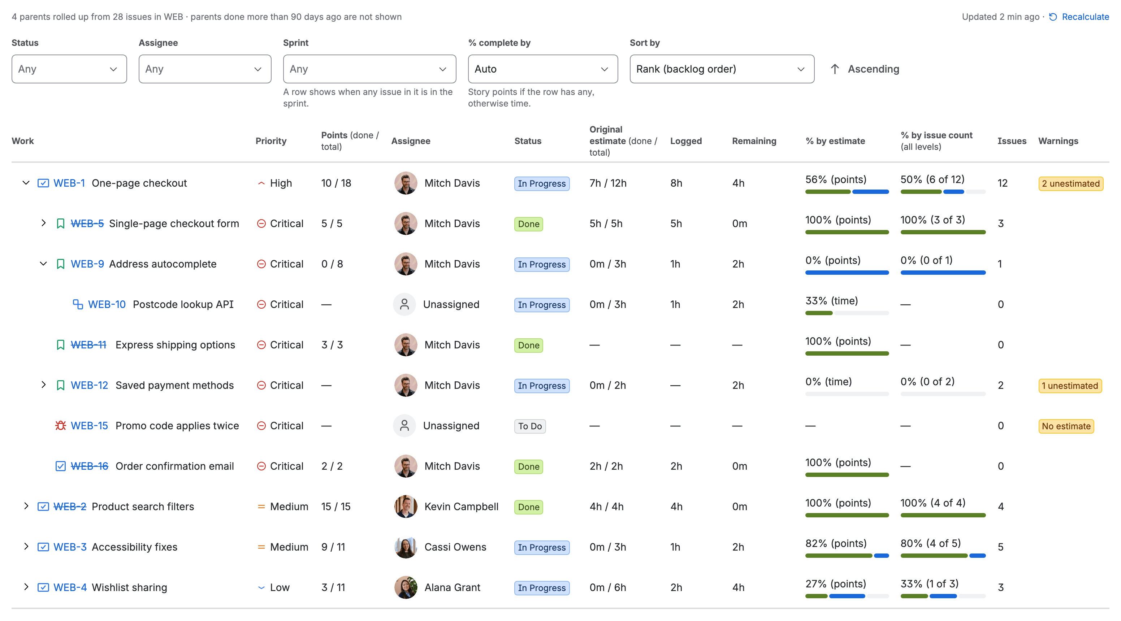Click the Unassigned avatar icon on WEB-10

click(x=404, y=305)
